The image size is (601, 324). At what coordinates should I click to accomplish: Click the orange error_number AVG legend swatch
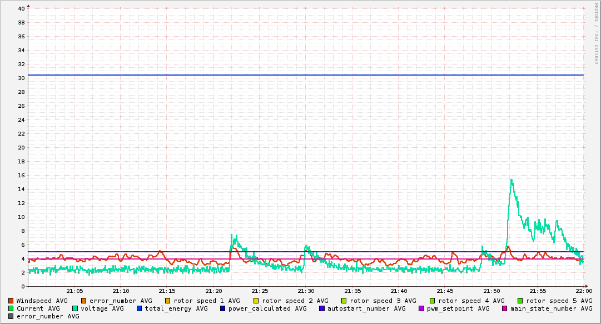(84, 301)
